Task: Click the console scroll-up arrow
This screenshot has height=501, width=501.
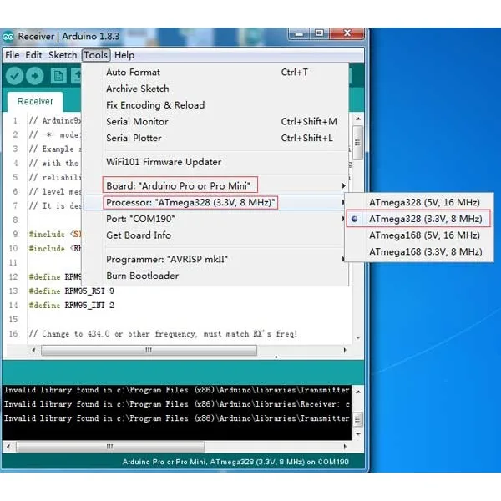Action: 358,392
